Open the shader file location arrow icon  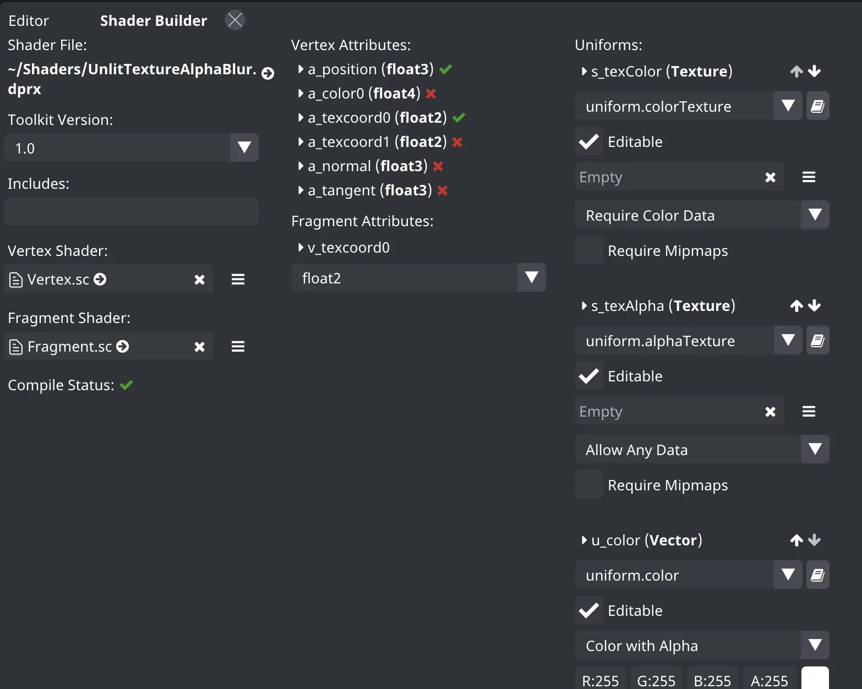pyautogui.click(x=268, y=73)
